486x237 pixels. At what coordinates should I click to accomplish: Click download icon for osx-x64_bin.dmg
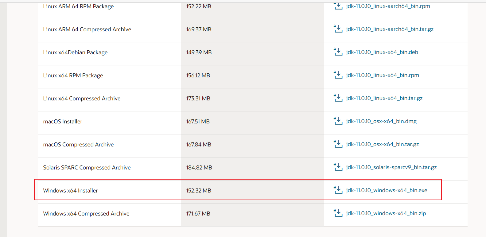coord(338,121)
